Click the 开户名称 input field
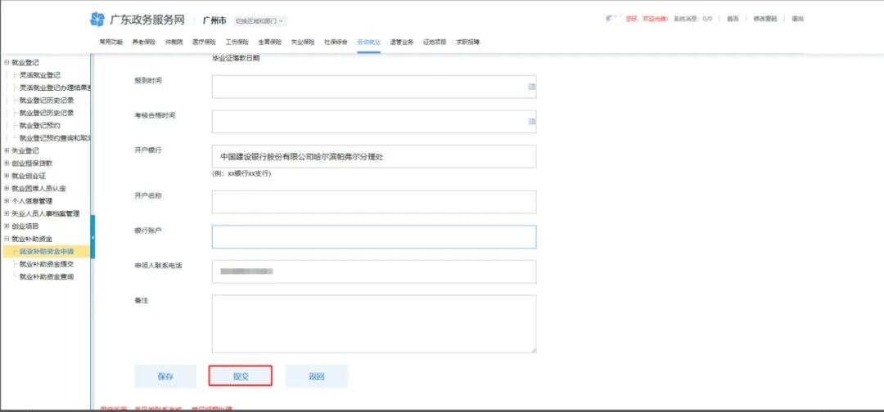The image size is (884, 412). click(x=374, y=202)
